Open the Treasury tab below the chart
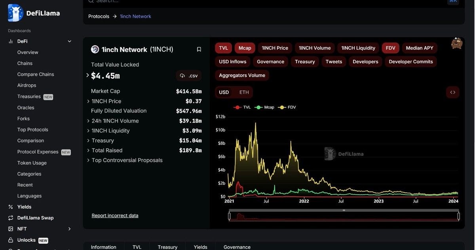475x250 pixels. 167,247
